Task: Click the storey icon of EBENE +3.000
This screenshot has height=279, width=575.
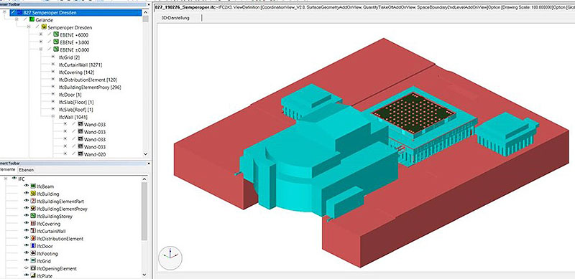Action: point(56,42)
